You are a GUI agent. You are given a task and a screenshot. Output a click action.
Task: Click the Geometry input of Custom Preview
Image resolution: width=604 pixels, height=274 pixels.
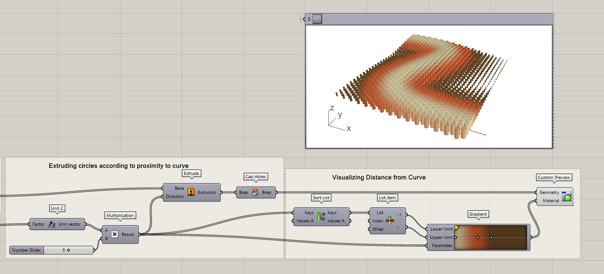(549, 193)
